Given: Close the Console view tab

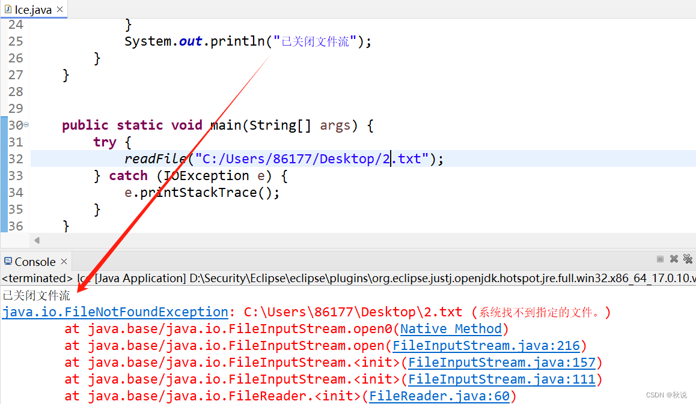Looking at the screenshot, I should point(64,262).
